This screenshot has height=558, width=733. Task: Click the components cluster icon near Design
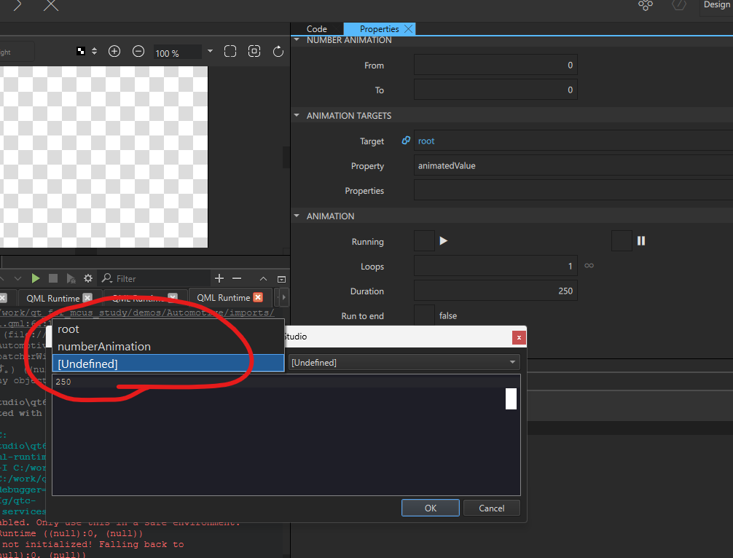click(x=646, y=5)
